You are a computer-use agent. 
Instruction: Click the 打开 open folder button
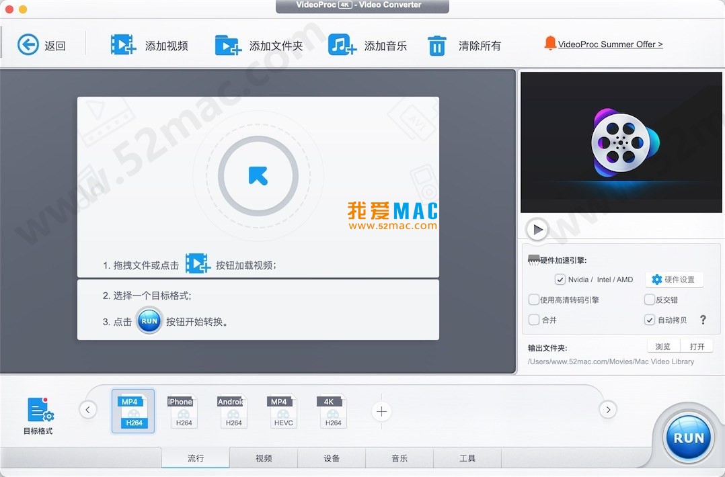coord(697,346)
